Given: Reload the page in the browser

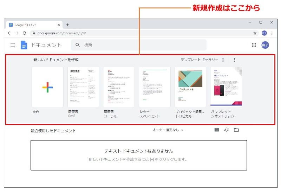Looking at the screenshot, I should pos(24,33).
